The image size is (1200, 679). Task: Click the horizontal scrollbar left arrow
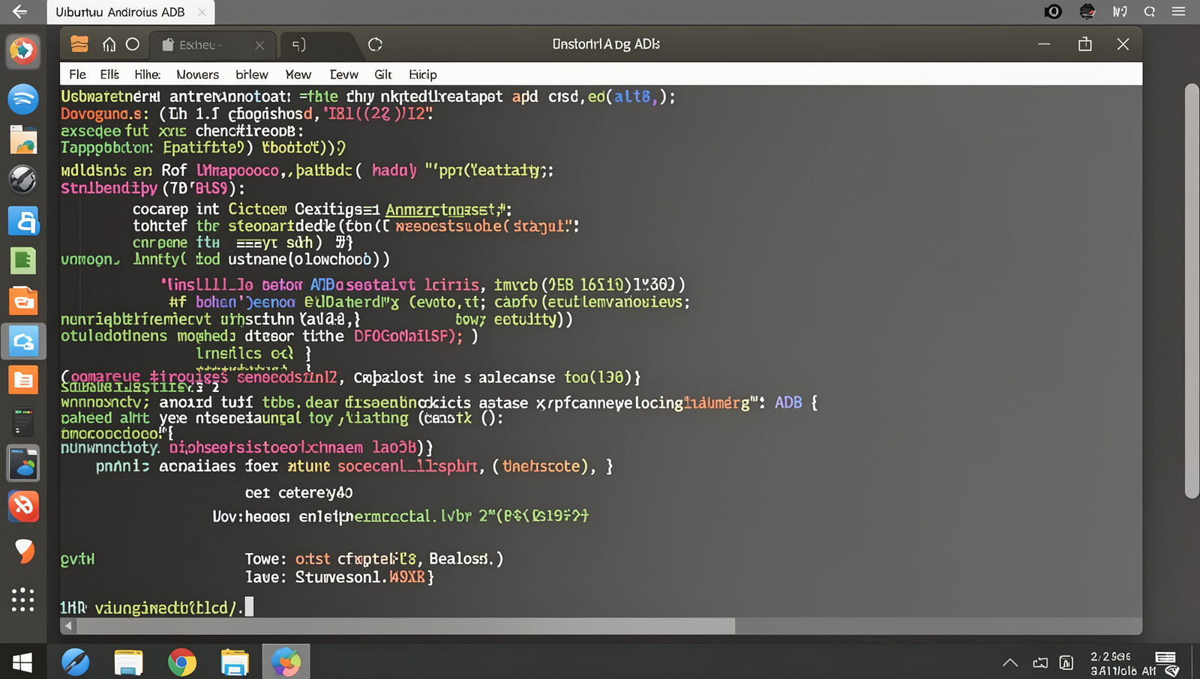68,626
